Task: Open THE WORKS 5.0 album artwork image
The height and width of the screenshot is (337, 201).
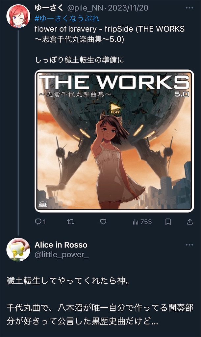Action: (x=114, y=141)
